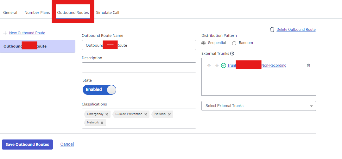Remove the Suicide Prevention classification tag
Viewport: 342px width, 159px height.
coord(146,114)
